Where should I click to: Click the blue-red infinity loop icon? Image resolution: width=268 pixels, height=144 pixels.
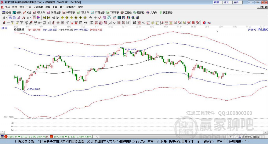(x=209, y=23)
